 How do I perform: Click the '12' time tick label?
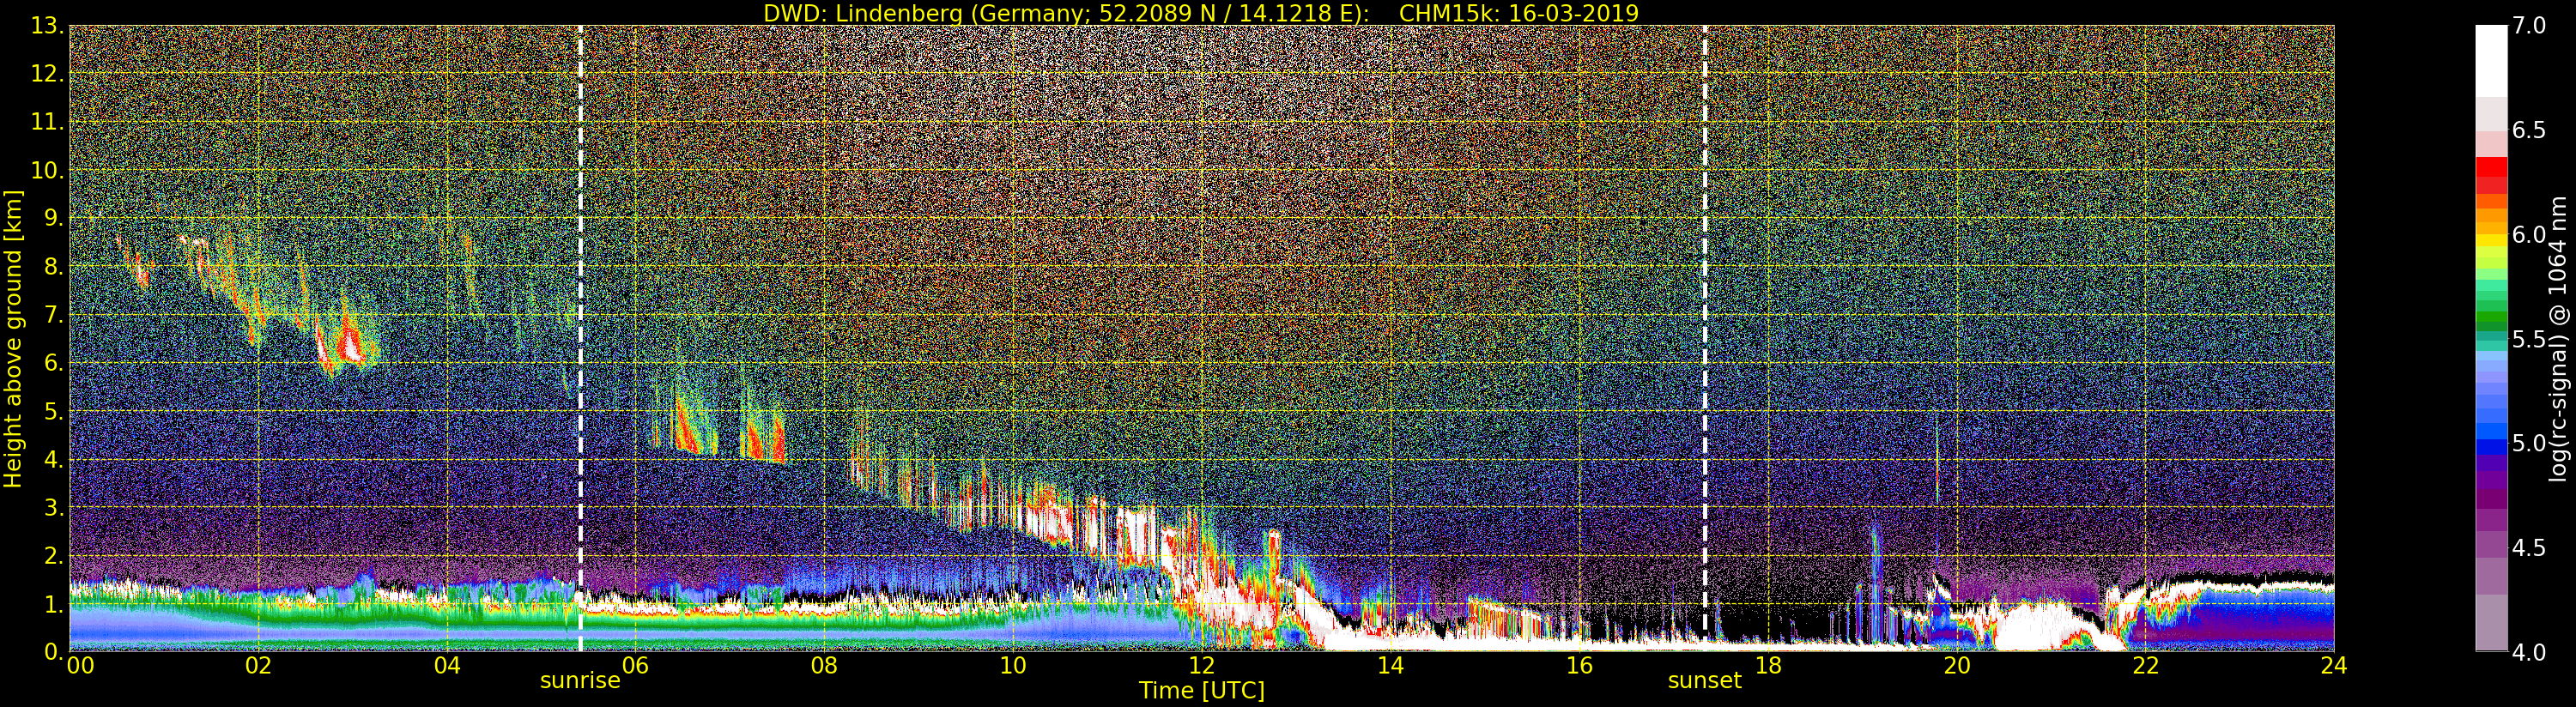1202,666
